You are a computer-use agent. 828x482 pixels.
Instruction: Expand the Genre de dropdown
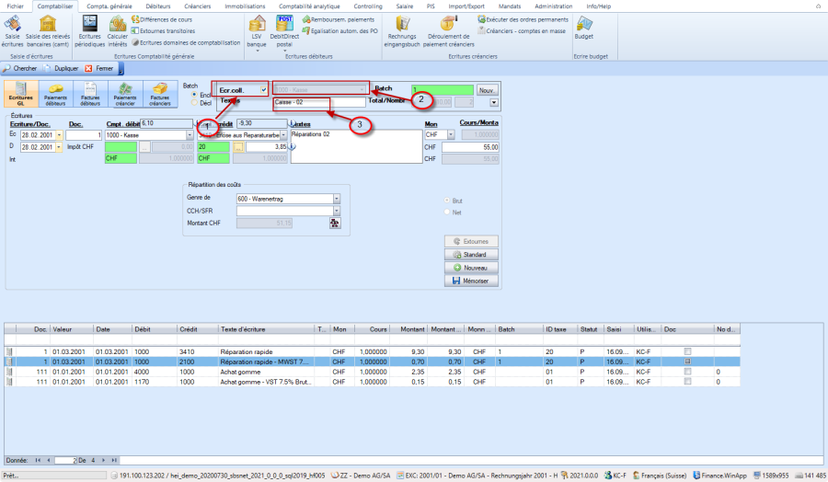click(336, 198)
